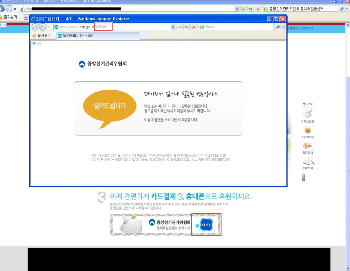Open Naver search provider dropdown arrow
The height and width of the screenshot is (271, 350).
click(283, 27)
